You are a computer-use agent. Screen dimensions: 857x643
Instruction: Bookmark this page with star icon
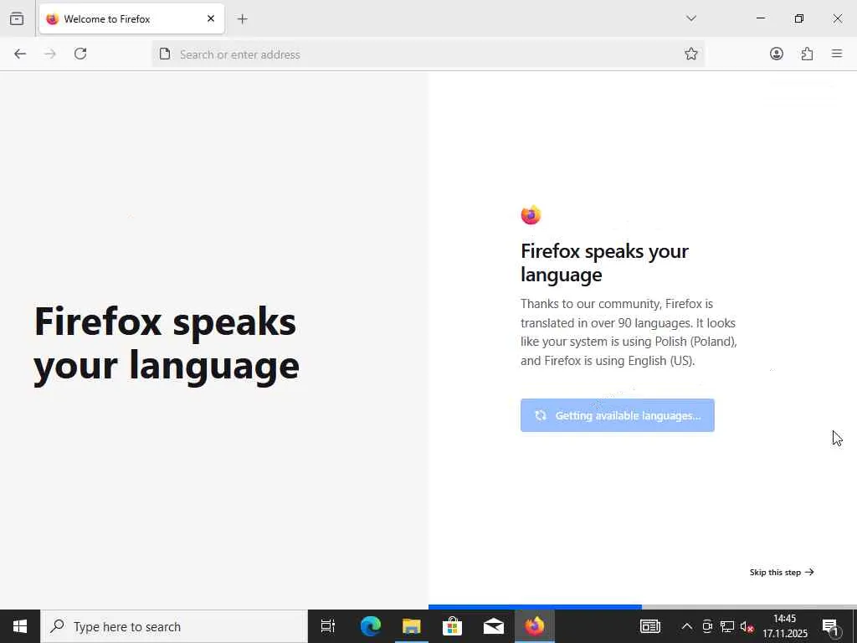690,54
